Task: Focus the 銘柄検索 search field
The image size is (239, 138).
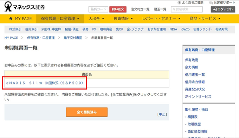Action: 187,9
